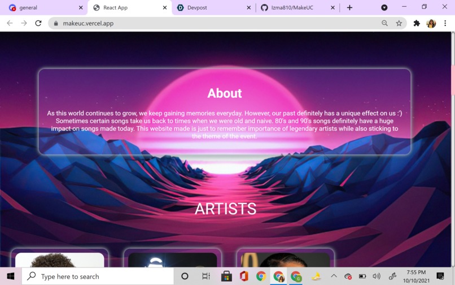Click the Type here to search box

tap(98, 277)
